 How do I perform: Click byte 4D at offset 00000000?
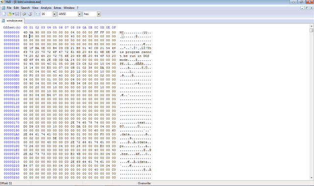click(x=25, y=32)
